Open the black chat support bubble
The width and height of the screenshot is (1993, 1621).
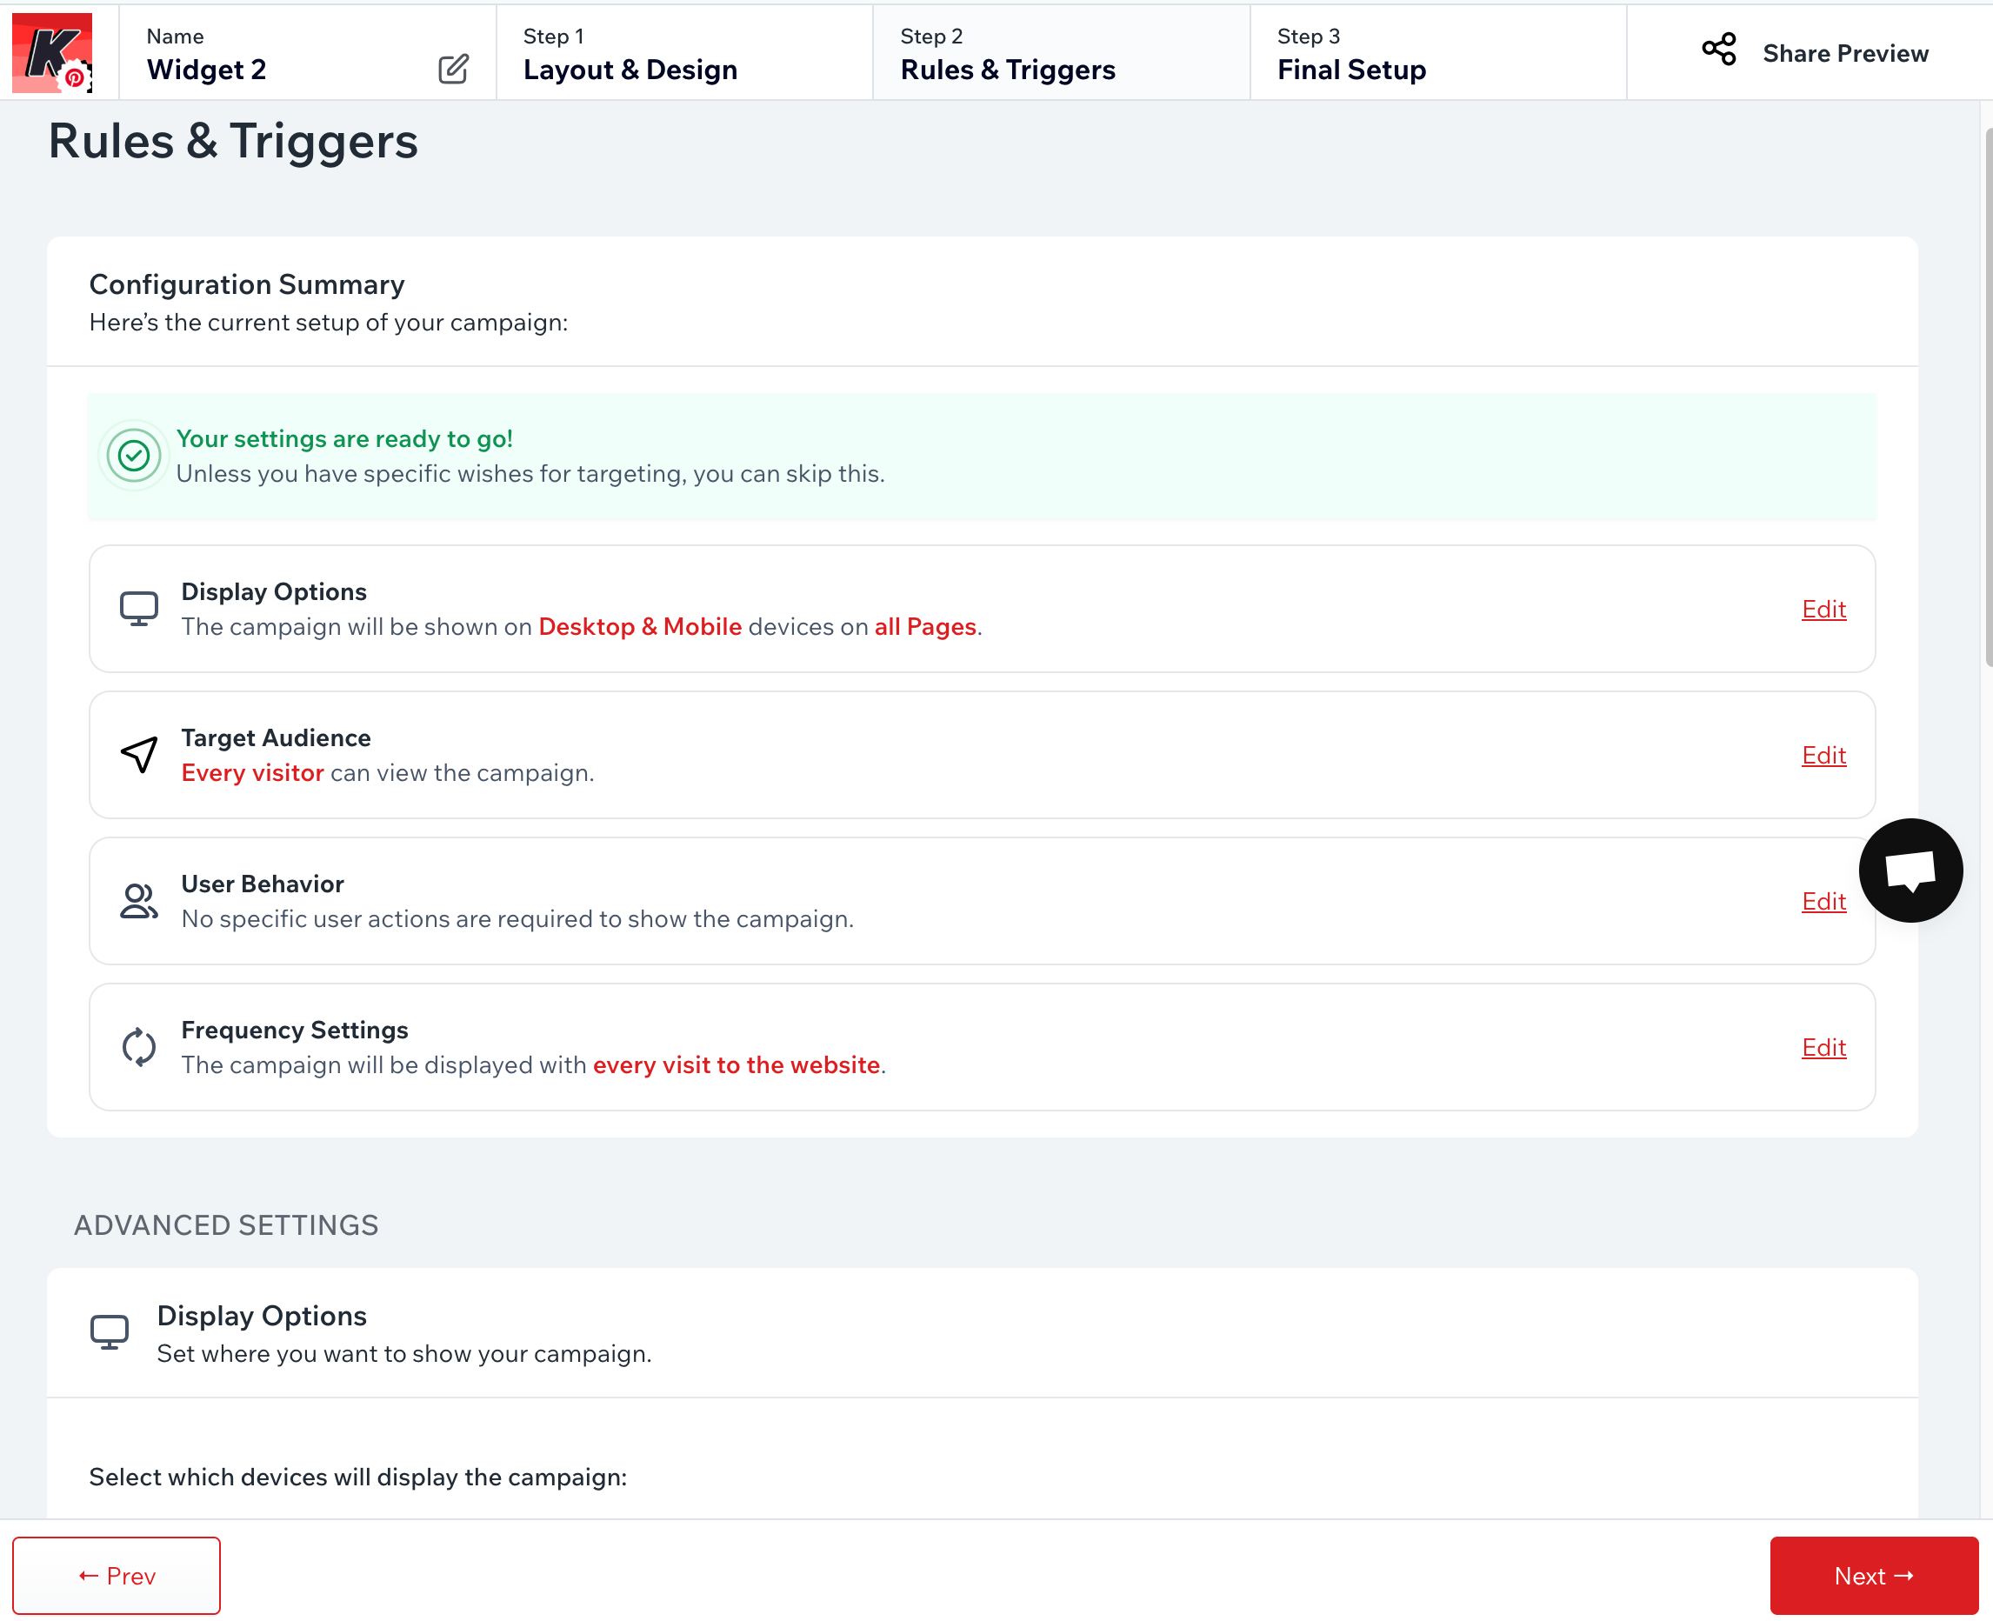tap(1910, 871)
